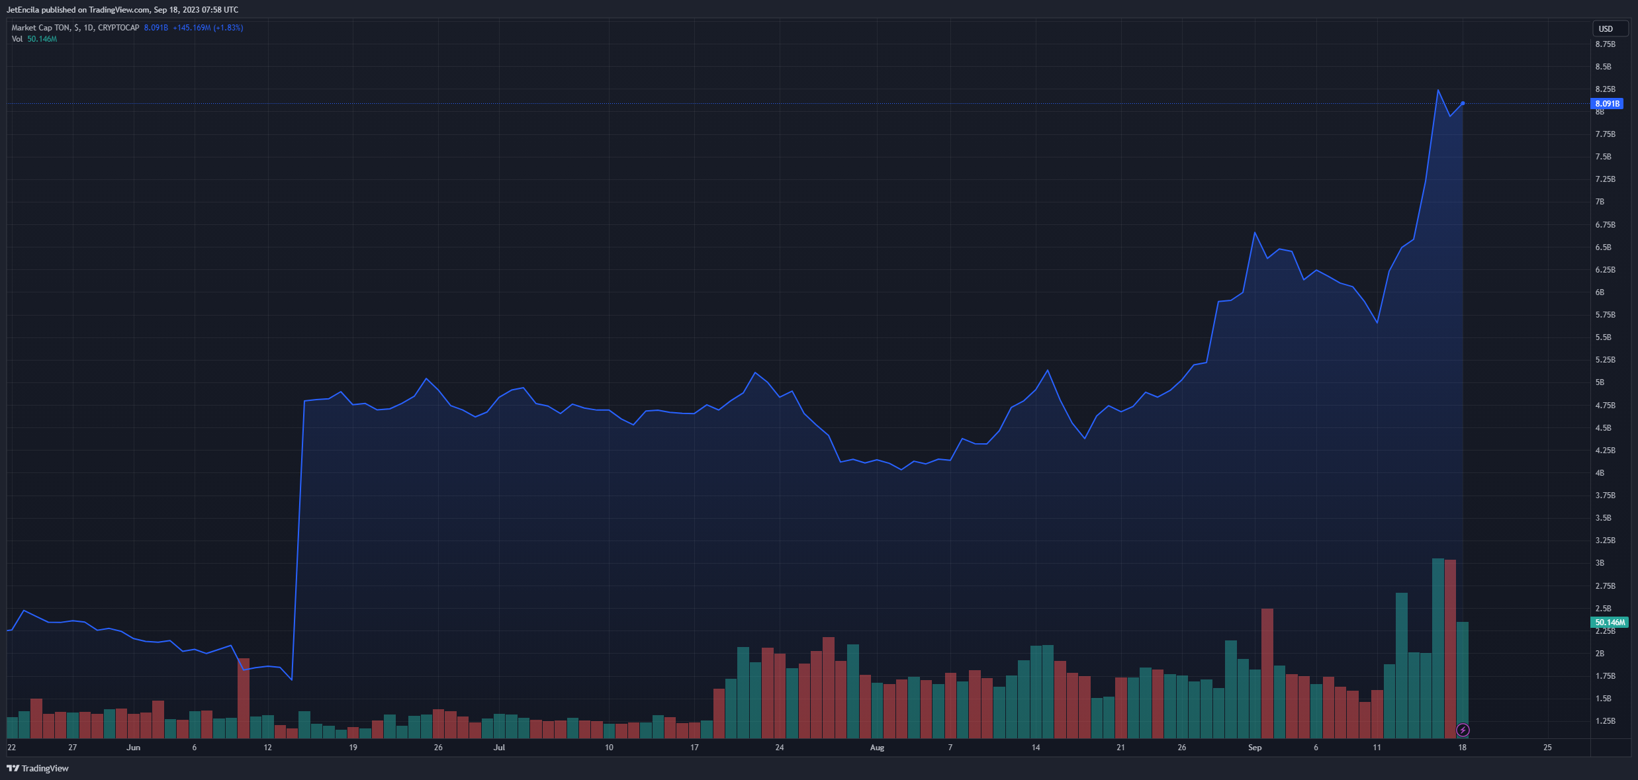Click the '22' date label on the time axis
Viewport: 1638px width, 780px height.
click(x=11, y=748)
